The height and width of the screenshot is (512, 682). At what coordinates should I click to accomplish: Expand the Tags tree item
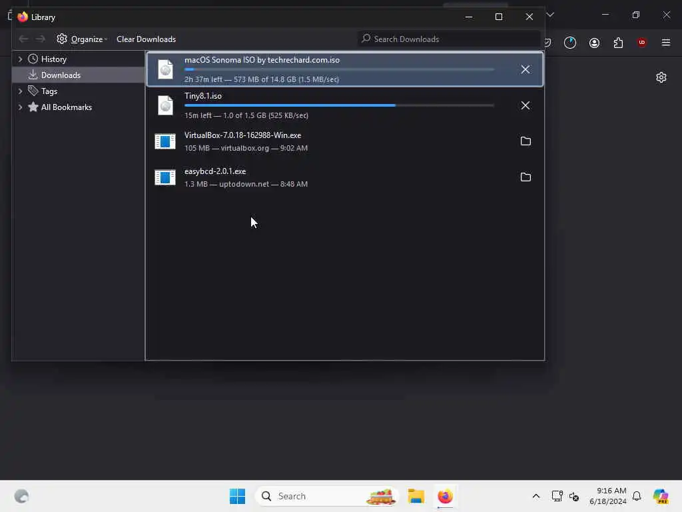[x=20, y=91]
